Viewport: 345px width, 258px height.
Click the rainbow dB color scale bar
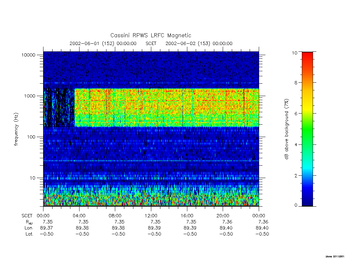pos(307,129)
